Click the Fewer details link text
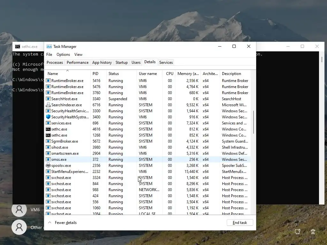The width and height of the screenshot is (327, 245). point(66,222)
